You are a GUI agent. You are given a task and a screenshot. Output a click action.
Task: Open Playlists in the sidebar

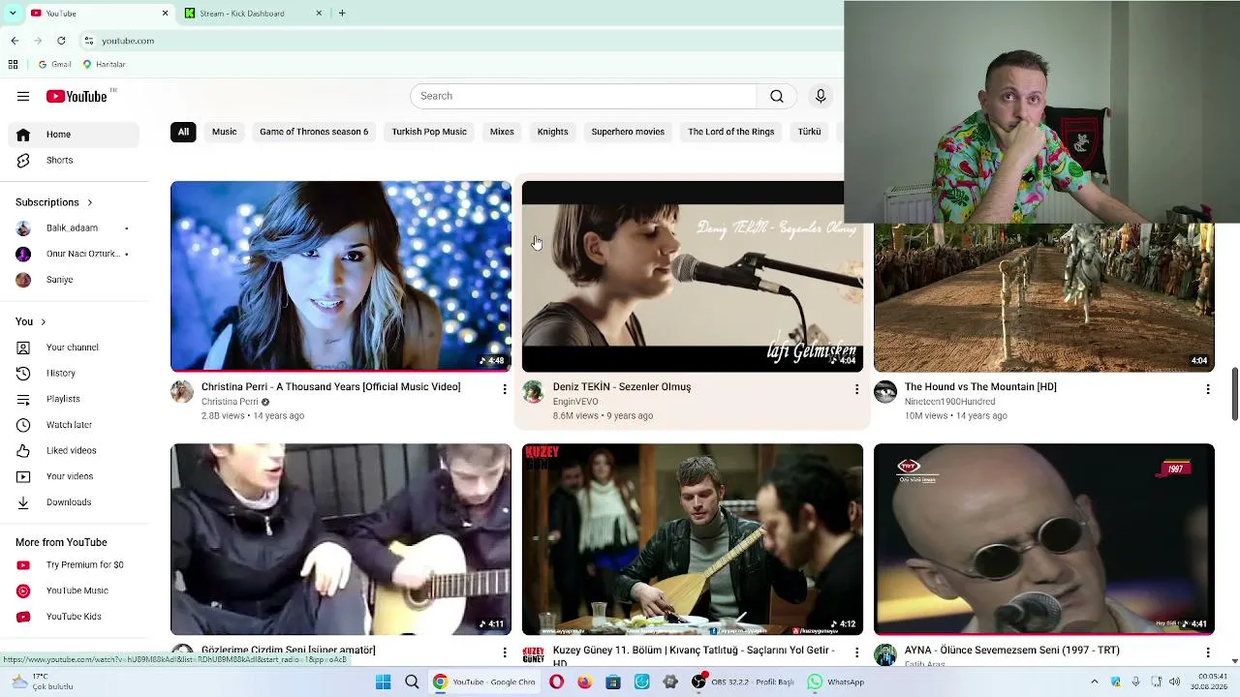pos(74,399)
